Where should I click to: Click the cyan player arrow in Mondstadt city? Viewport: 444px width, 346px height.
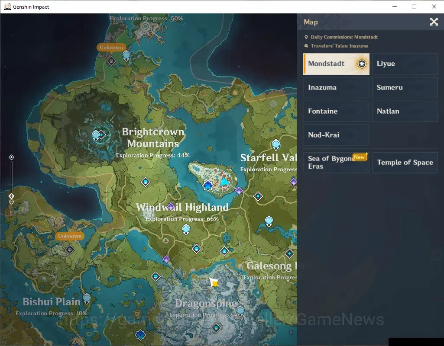click(224, 181)
